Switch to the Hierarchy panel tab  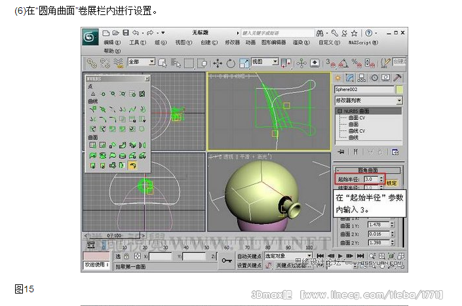(362, 78)
